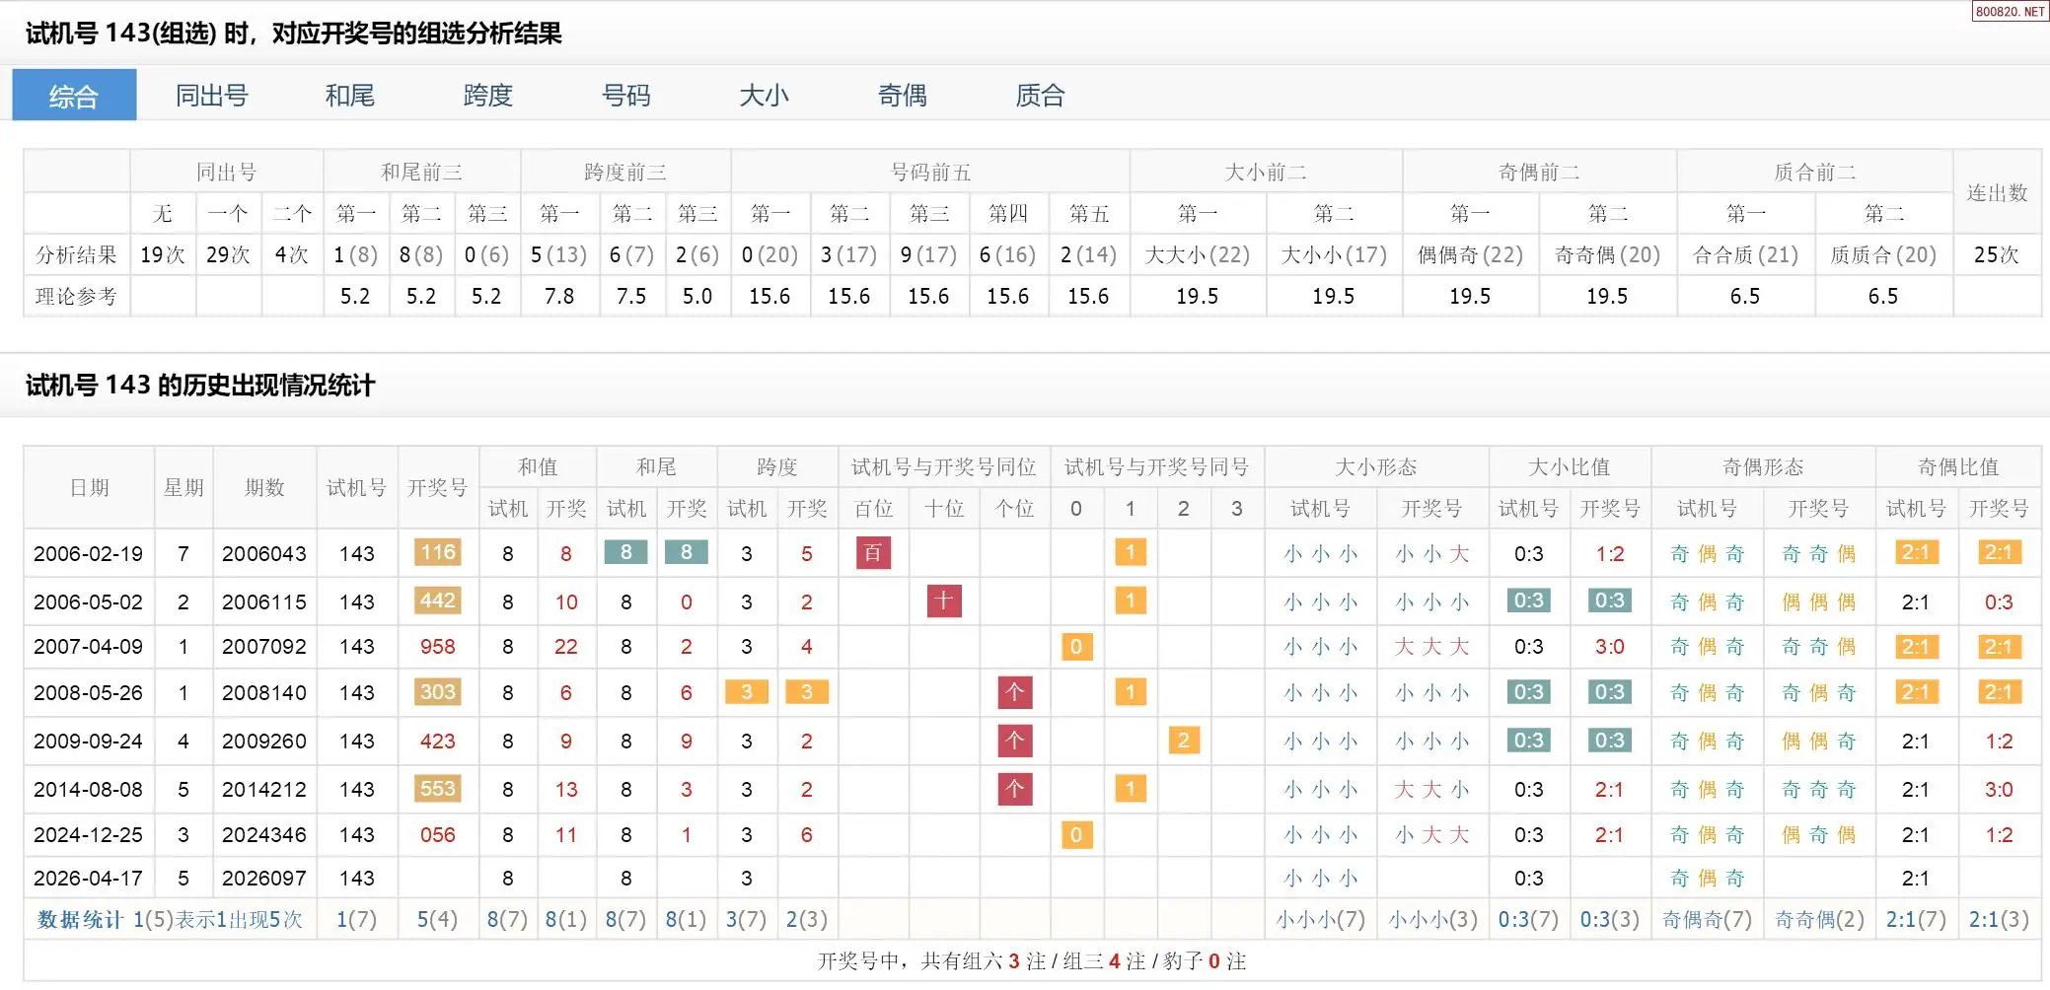Click the 800820.NET watermark link
2050x990 pixels.
coord(2010,12)
